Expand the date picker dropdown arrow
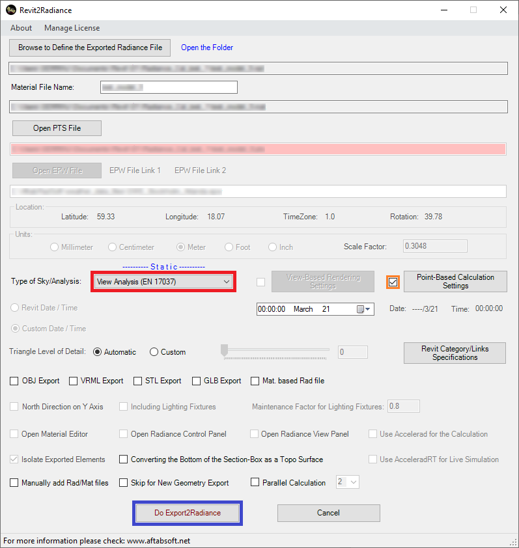This screenshot has width=519, height=548. click(x=368, y=309)
